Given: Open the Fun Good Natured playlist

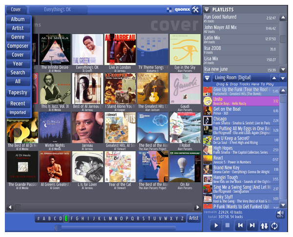Looking at the screenshot, I should [x=241, y=18].
